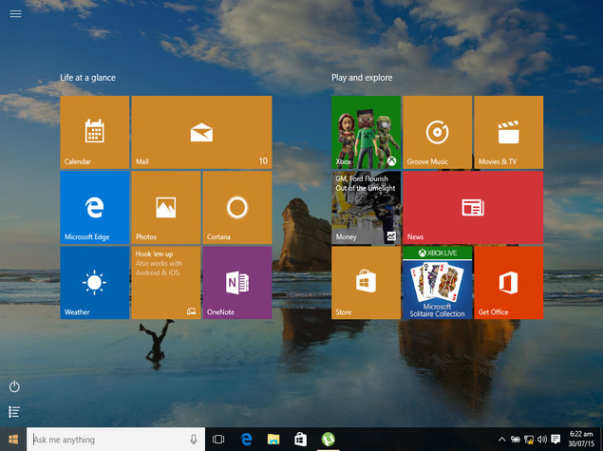The height and width of the screenshot is (451, 603).
Task: Click the Play and explore group title
Action: click(362, 78)
